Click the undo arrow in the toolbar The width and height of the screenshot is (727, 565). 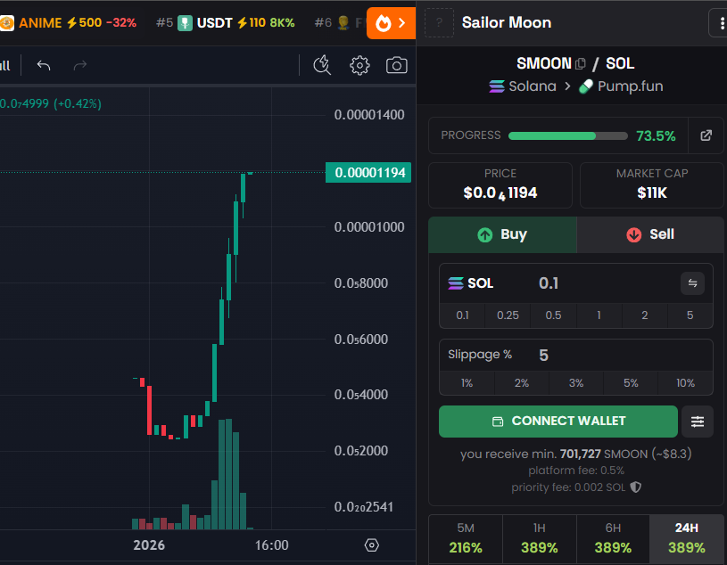pyautogui.click(x=43, y=65)
